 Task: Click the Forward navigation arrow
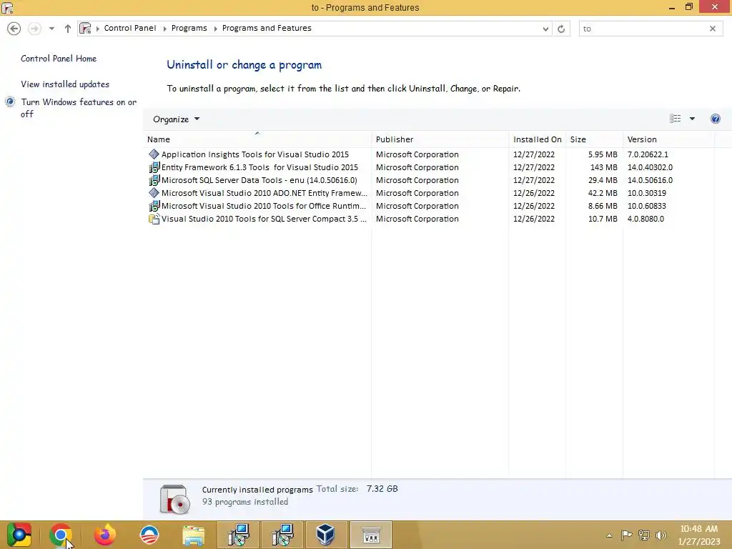tap(34, 29)
